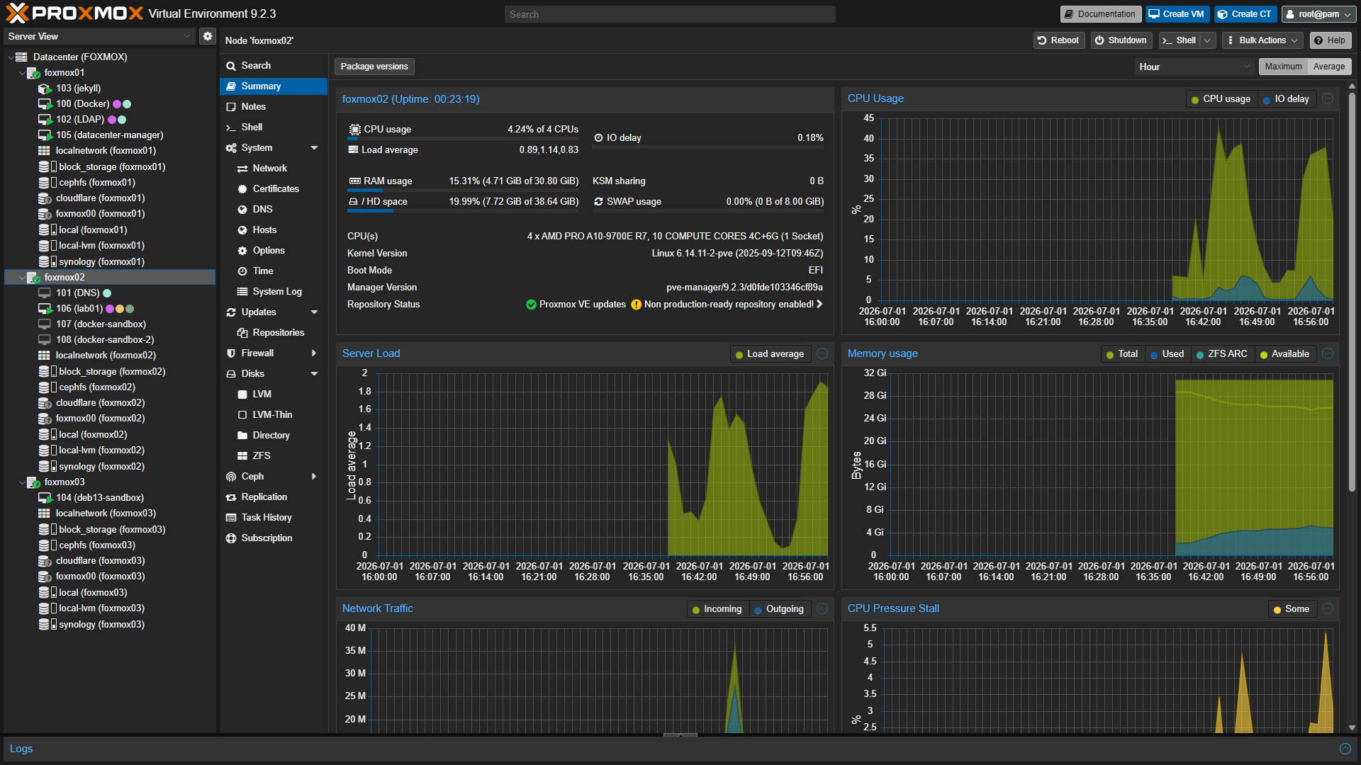Click the Create VM button
This screenshot has height=765, width=1361.
[1177, 14]
